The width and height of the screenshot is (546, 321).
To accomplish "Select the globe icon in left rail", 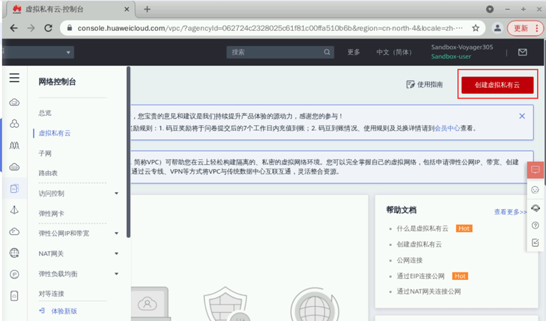I will point(15,253).
